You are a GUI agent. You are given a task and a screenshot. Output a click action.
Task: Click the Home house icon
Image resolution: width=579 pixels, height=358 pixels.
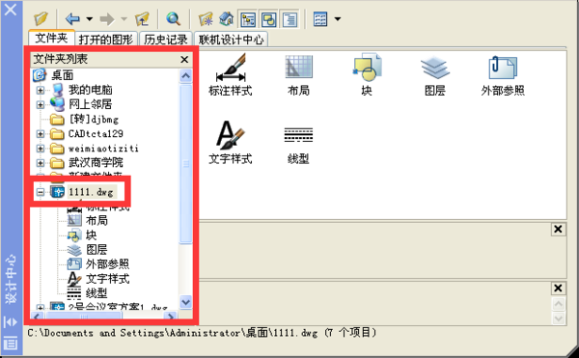click(227, 19)
